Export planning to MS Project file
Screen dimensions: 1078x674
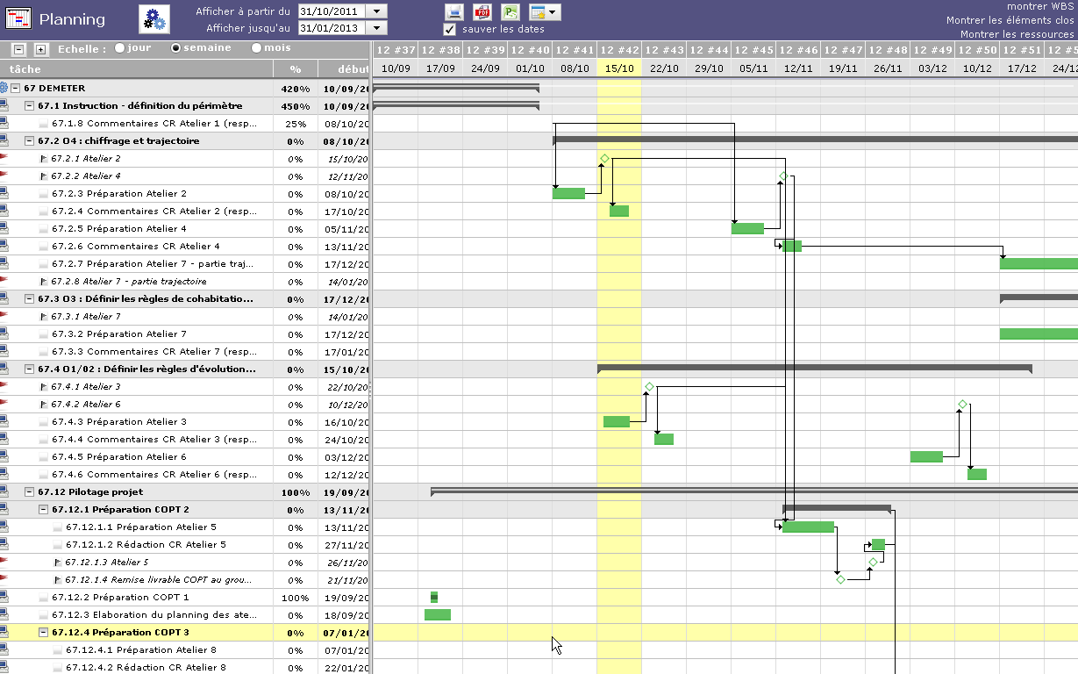pyautogui.click(x=510, y=11)
